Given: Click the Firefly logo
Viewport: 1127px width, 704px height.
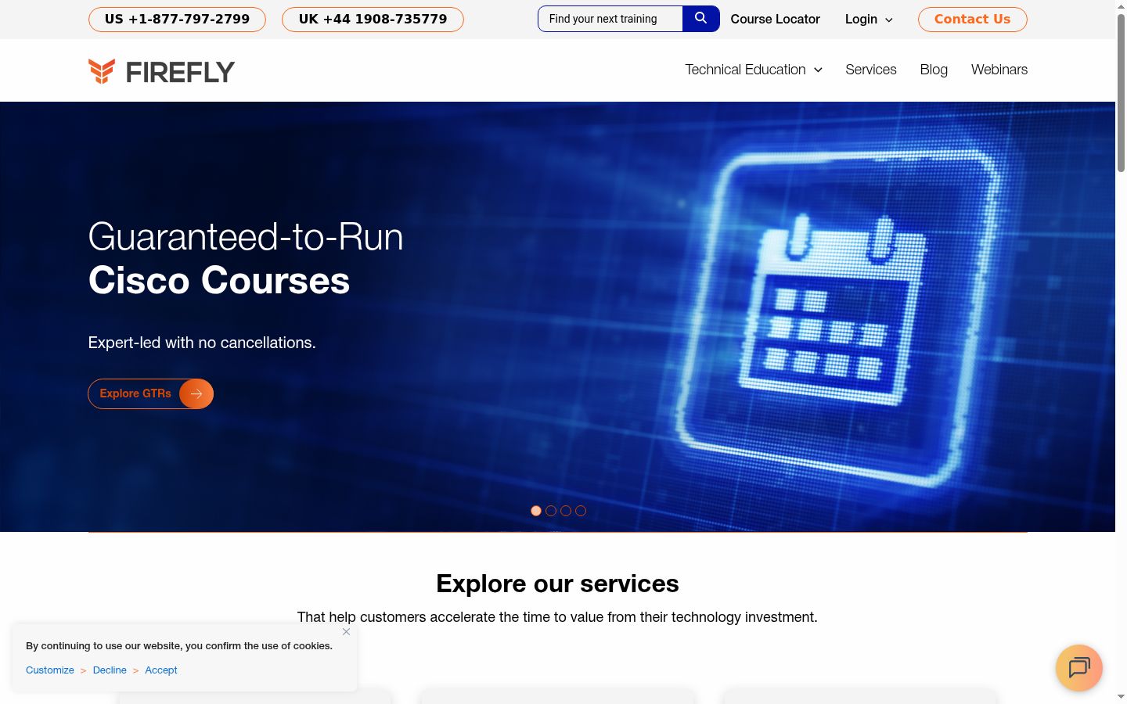Looking at the screenshot, I should click(161, 71).
